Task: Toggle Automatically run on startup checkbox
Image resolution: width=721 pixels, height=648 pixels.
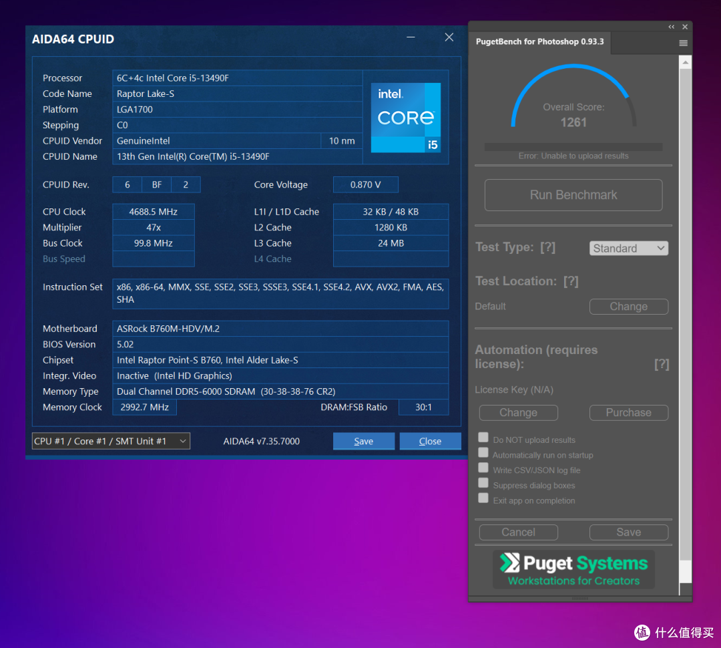Action: click(483, 452)
